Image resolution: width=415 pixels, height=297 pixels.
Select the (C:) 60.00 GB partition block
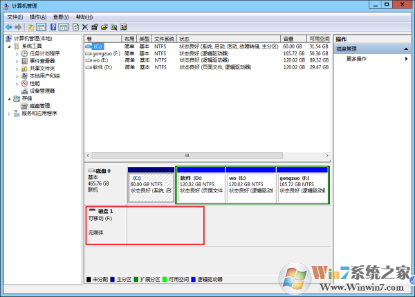tap(151, 185)
